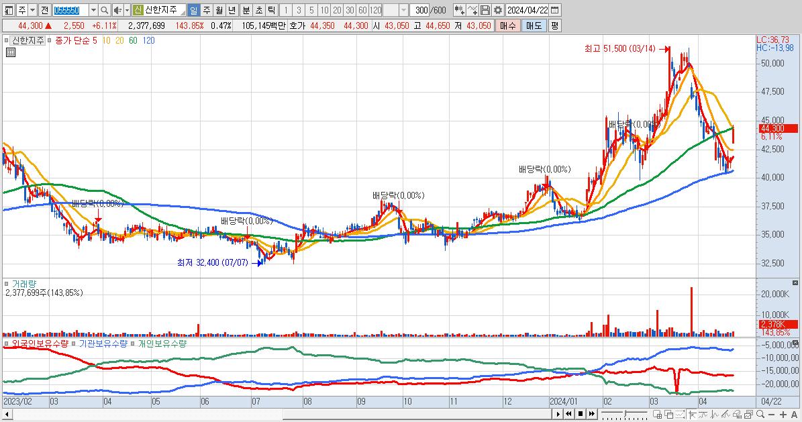Click the 3D bar chart icon at bottom
The image size is (802, 422).
(737, 414)
